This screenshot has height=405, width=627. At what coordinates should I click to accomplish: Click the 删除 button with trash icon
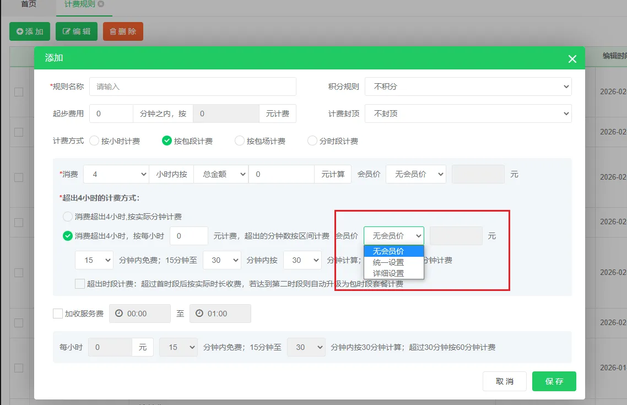point(123,31)
